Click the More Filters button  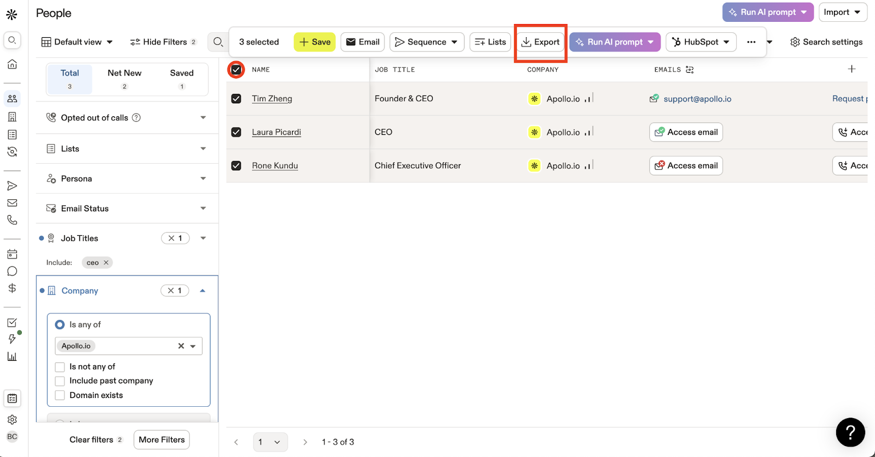162,440
